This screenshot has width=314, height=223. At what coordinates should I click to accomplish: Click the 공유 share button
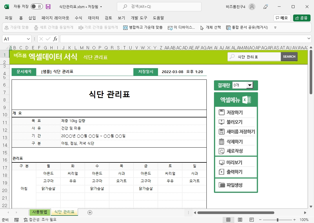click(302, 18)
